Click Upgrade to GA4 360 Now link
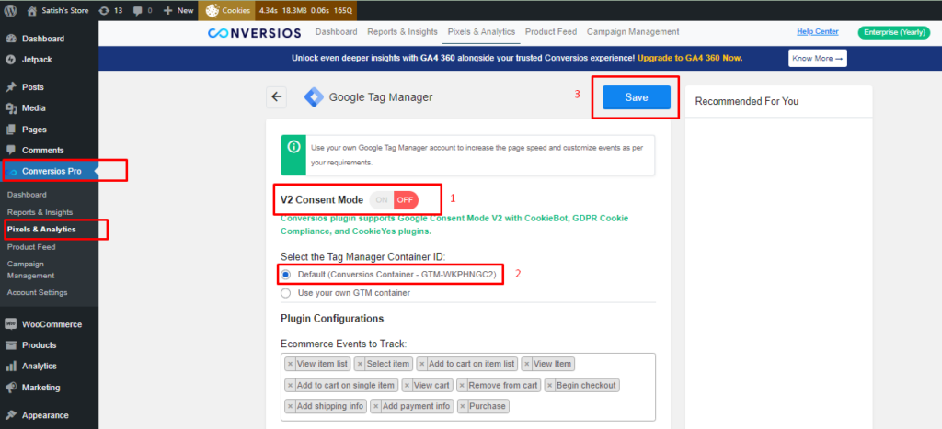 pos(690,58)
